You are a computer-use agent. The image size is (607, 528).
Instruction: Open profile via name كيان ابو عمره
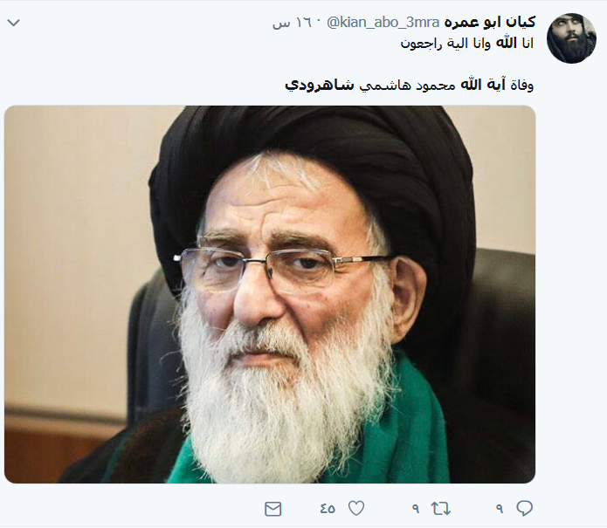pyautogui.click(x=490, y=22)
